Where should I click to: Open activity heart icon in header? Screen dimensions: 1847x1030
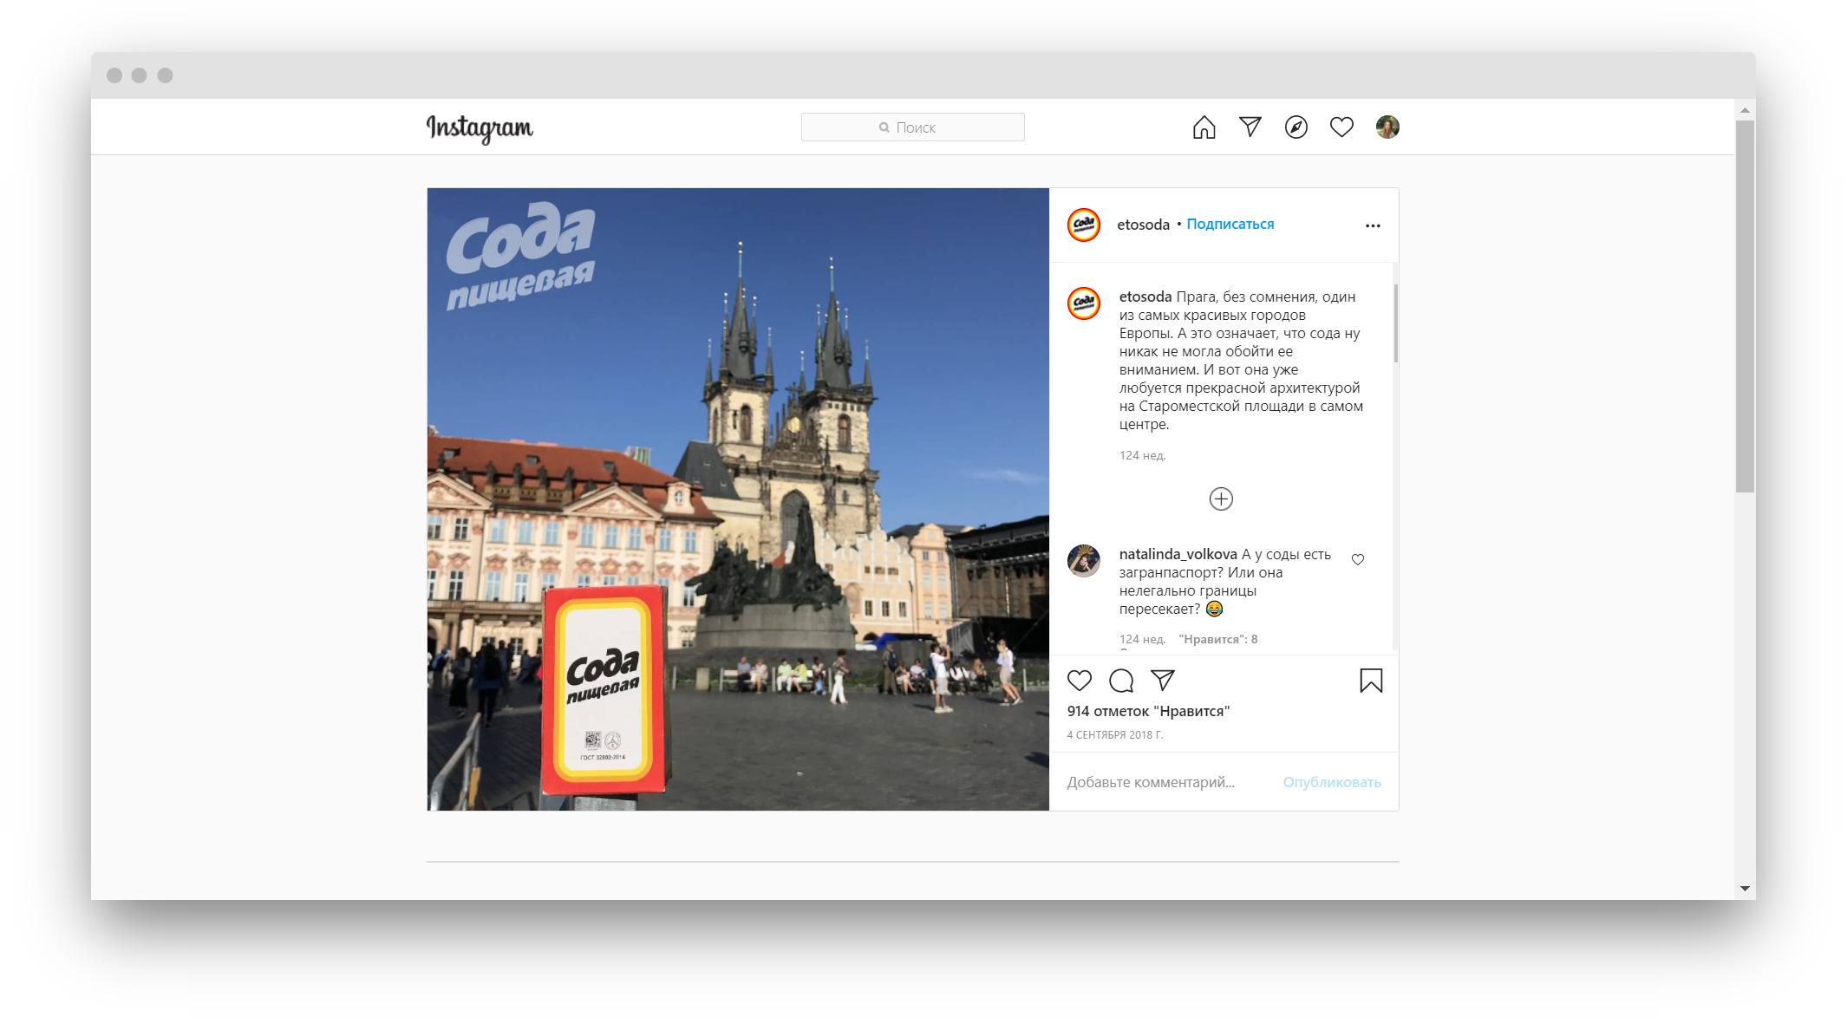(1341, 127)
